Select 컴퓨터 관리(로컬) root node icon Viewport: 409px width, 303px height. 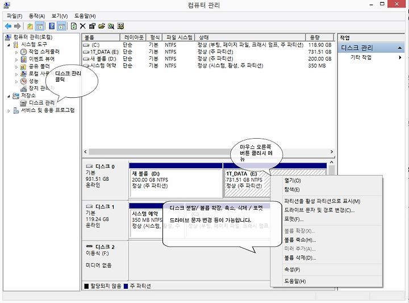9,38
